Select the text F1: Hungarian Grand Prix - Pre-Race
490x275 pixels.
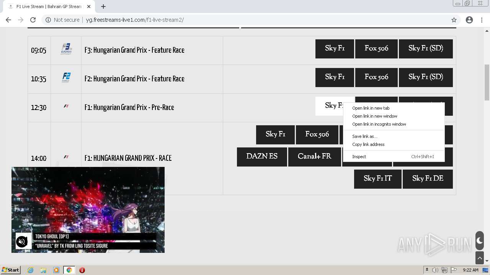tap(129, 107)
